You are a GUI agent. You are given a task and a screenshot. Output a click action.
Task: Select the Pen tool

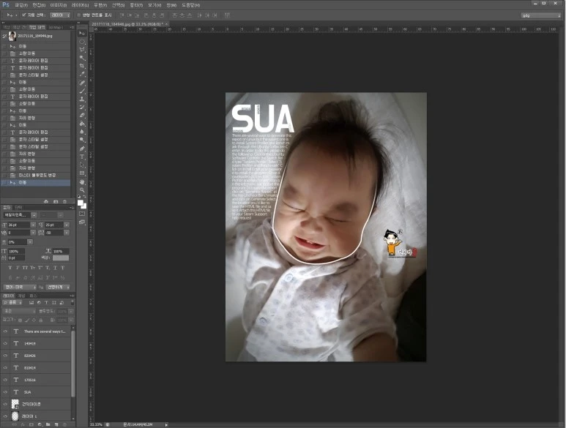[x=82, y=149]
